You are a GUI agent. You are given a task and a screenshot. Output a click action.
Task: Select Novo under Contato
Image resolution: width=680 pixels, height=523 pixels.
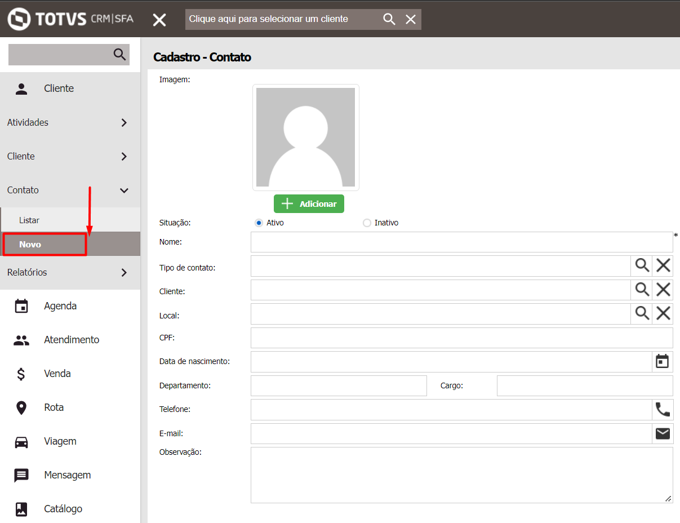[x=70, y=244]
